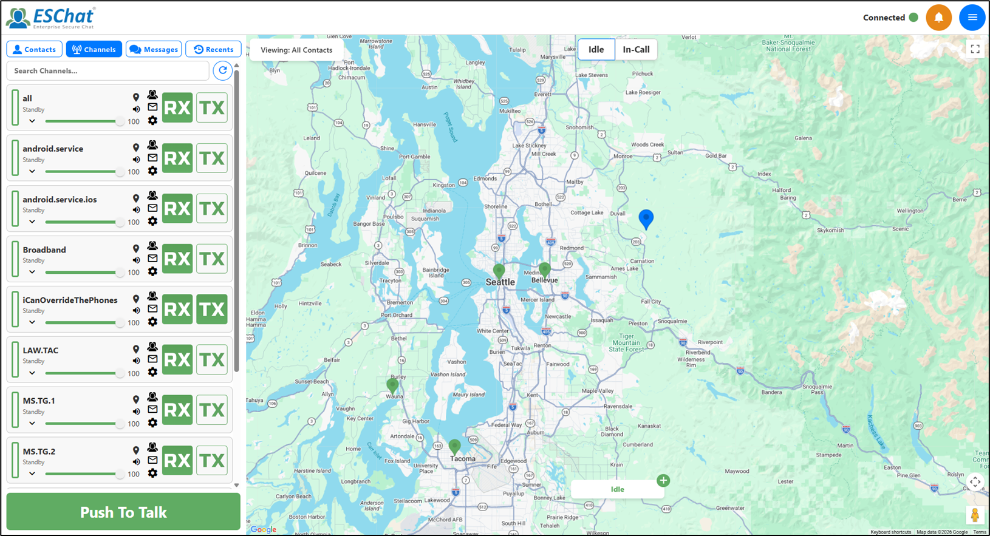990x536 pixels.
Task: Toggle TX on iCanOverrideThePhones channel
Action: (x=212, y=310)
